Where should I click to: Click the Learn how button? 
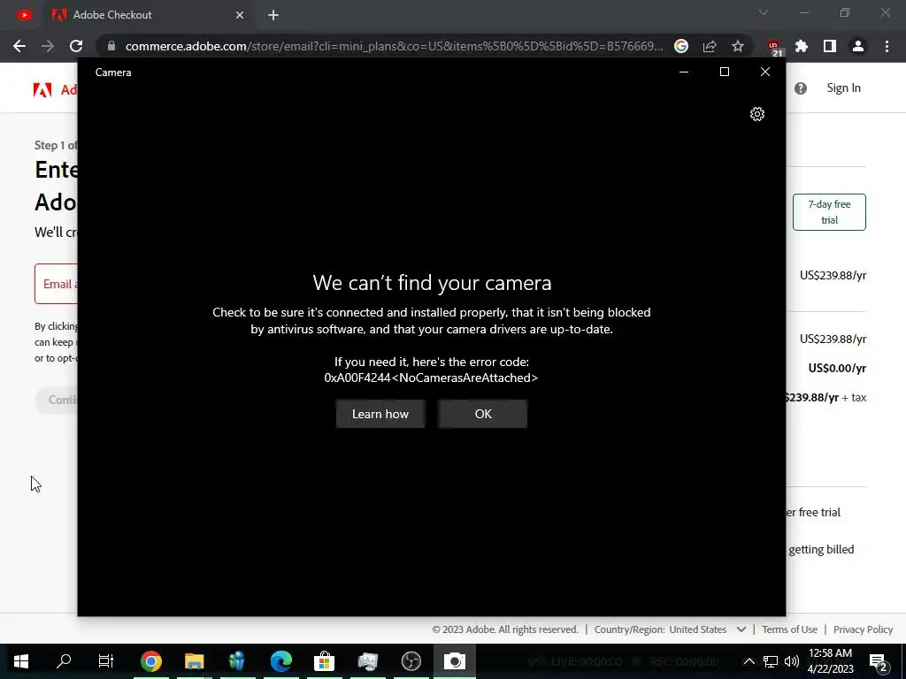click(x=380, y=414)
